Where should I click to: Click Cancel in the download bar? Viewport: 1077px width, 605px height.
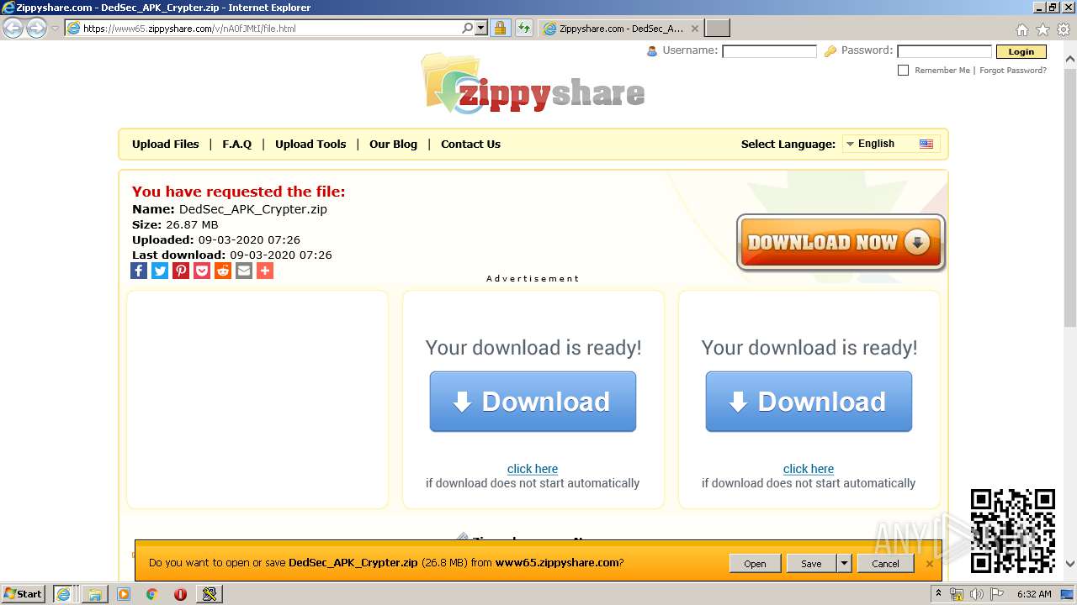click(x=885, y=563)
